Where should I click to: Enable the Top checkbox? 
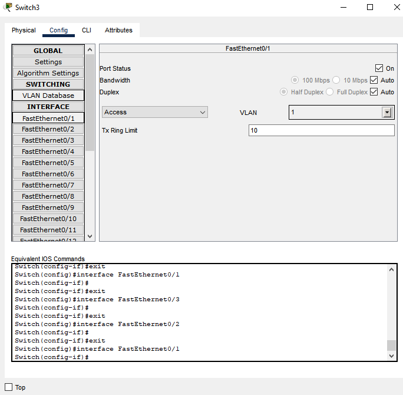8,387
